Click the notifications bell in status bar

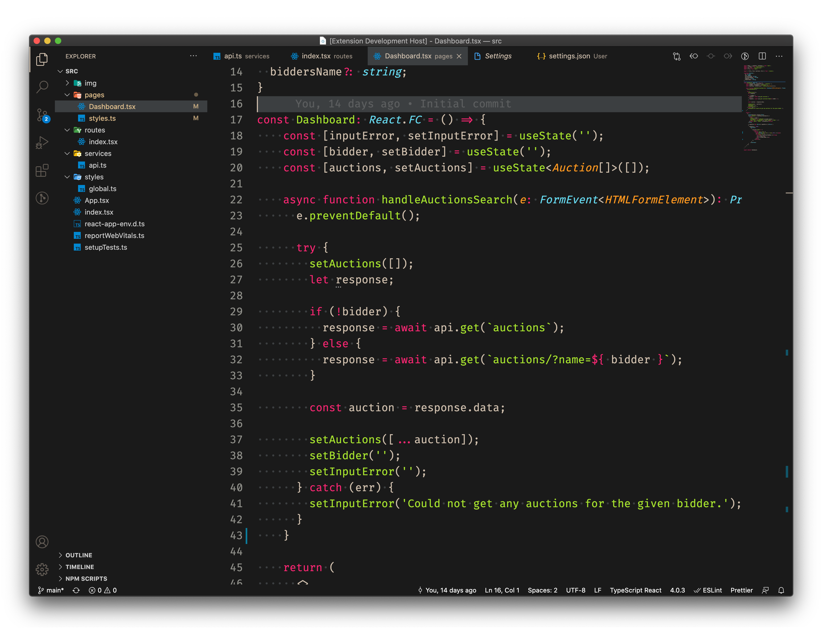[x=781, y=590]
